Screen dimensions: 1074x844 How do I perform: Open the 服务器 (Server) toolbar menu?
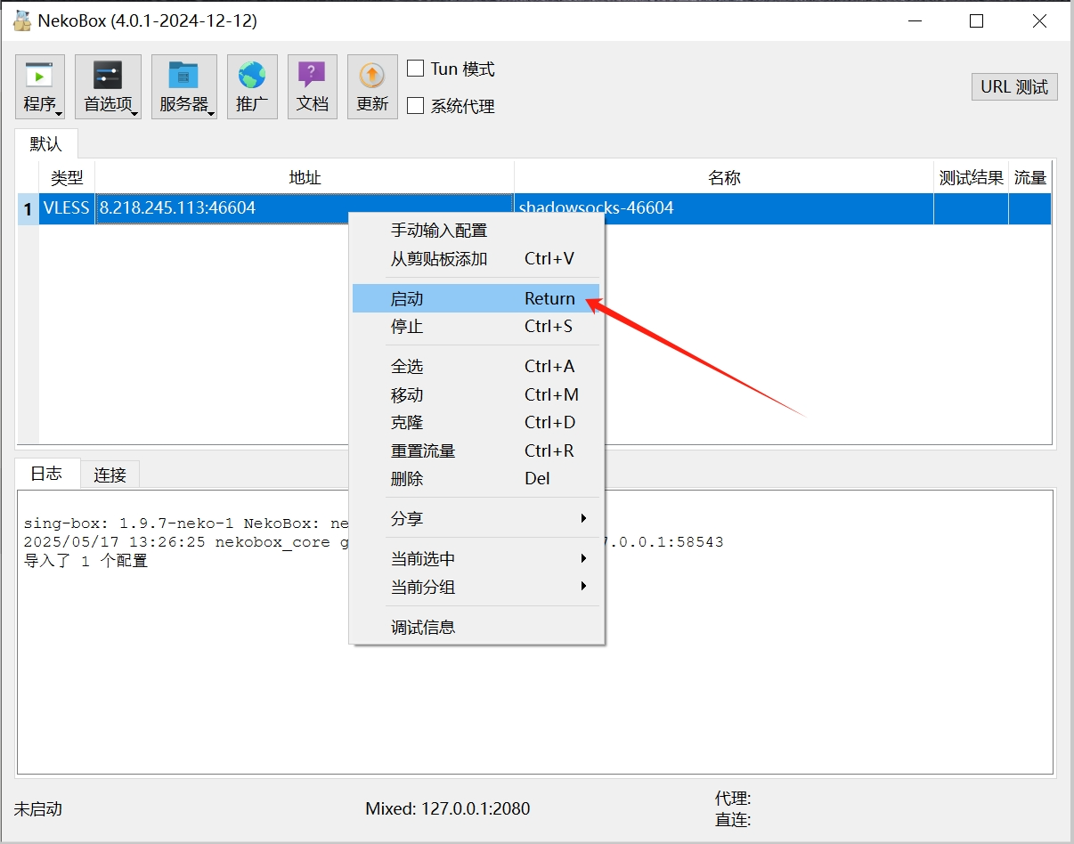[183, 86]
